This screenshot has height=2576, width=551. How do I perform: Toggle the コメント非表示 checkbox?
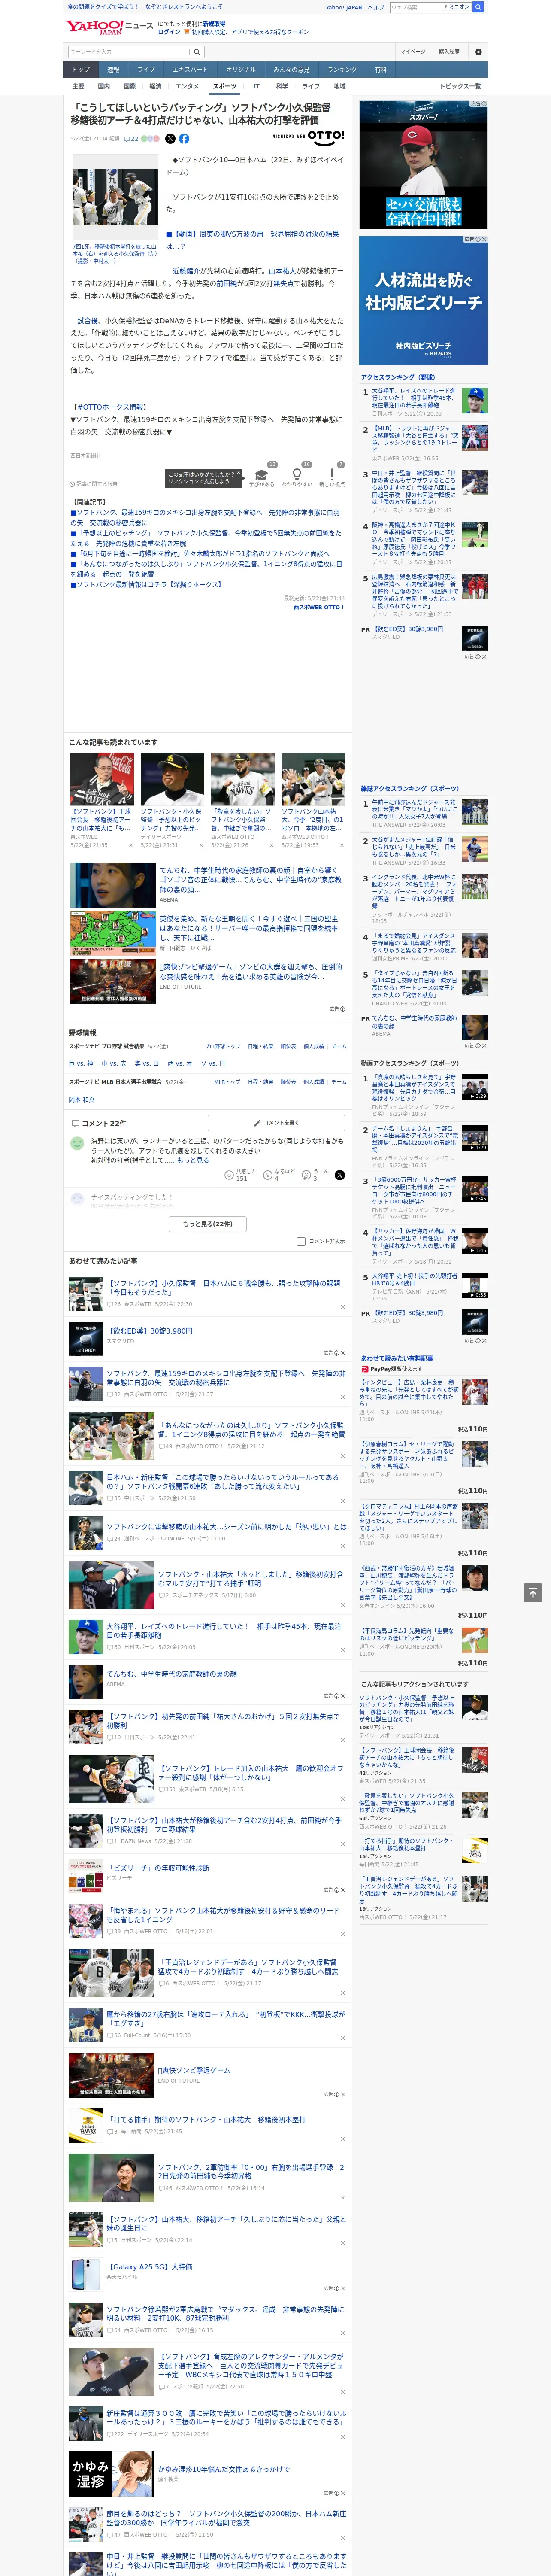pyautogui.click(x=301, y=1241)
